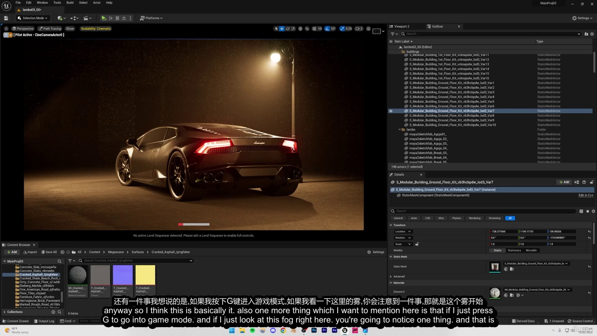Click the Perspective view mode button
Image resolution: width=597 pixels, height=336 pixels.
click(x=23, y=28)
